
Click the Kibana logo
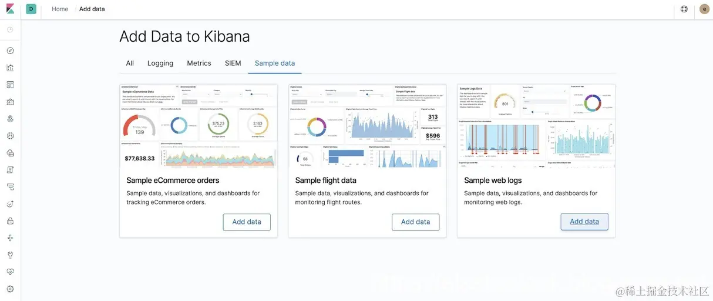(10, 9)
